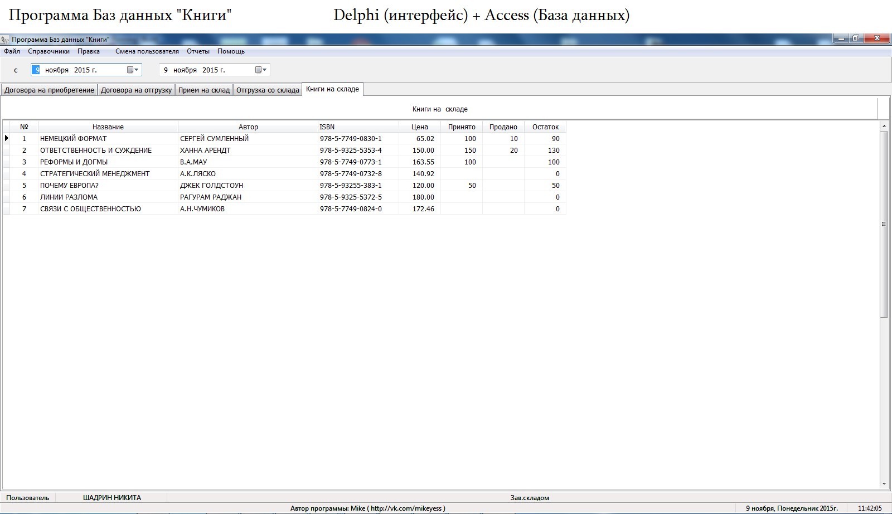The width and height of the screenshot is (892, 514).
Task: Select the day field in start date
Action: pyautogui.click(x=37, y=70)
